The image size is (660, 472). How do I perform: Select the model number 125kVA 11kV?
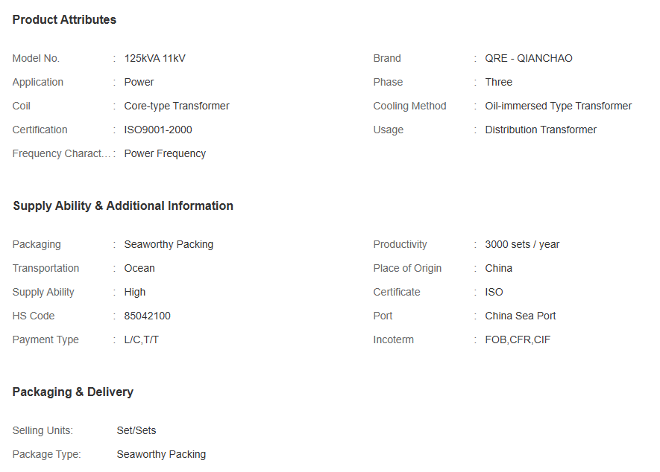(154, 58)
